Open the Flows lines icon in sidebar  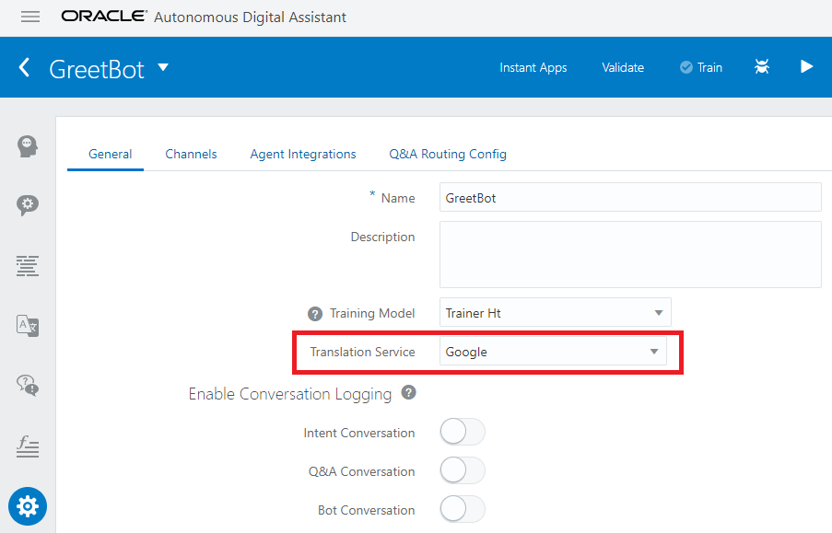pos(27,266)
